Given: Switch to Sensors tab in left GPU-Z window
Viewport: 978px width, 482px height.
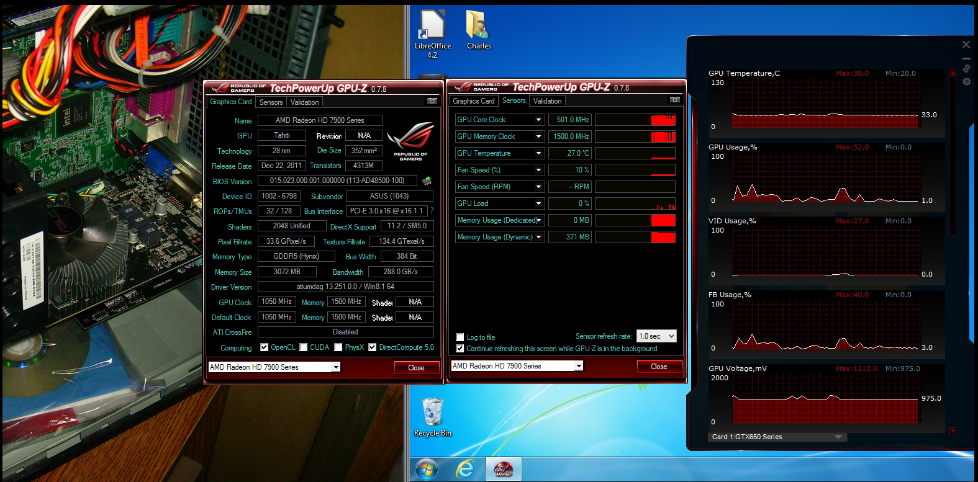Looking at the screenshot, I should pos(271,102).
